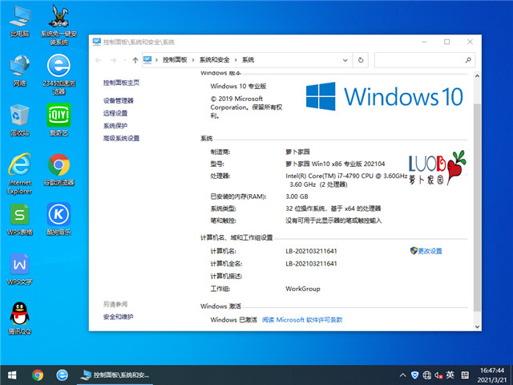This screenshot has width=513, height=385.
Task: Open the 酷狗音乐 desktop icon
Action: click(x=59, y=219)
